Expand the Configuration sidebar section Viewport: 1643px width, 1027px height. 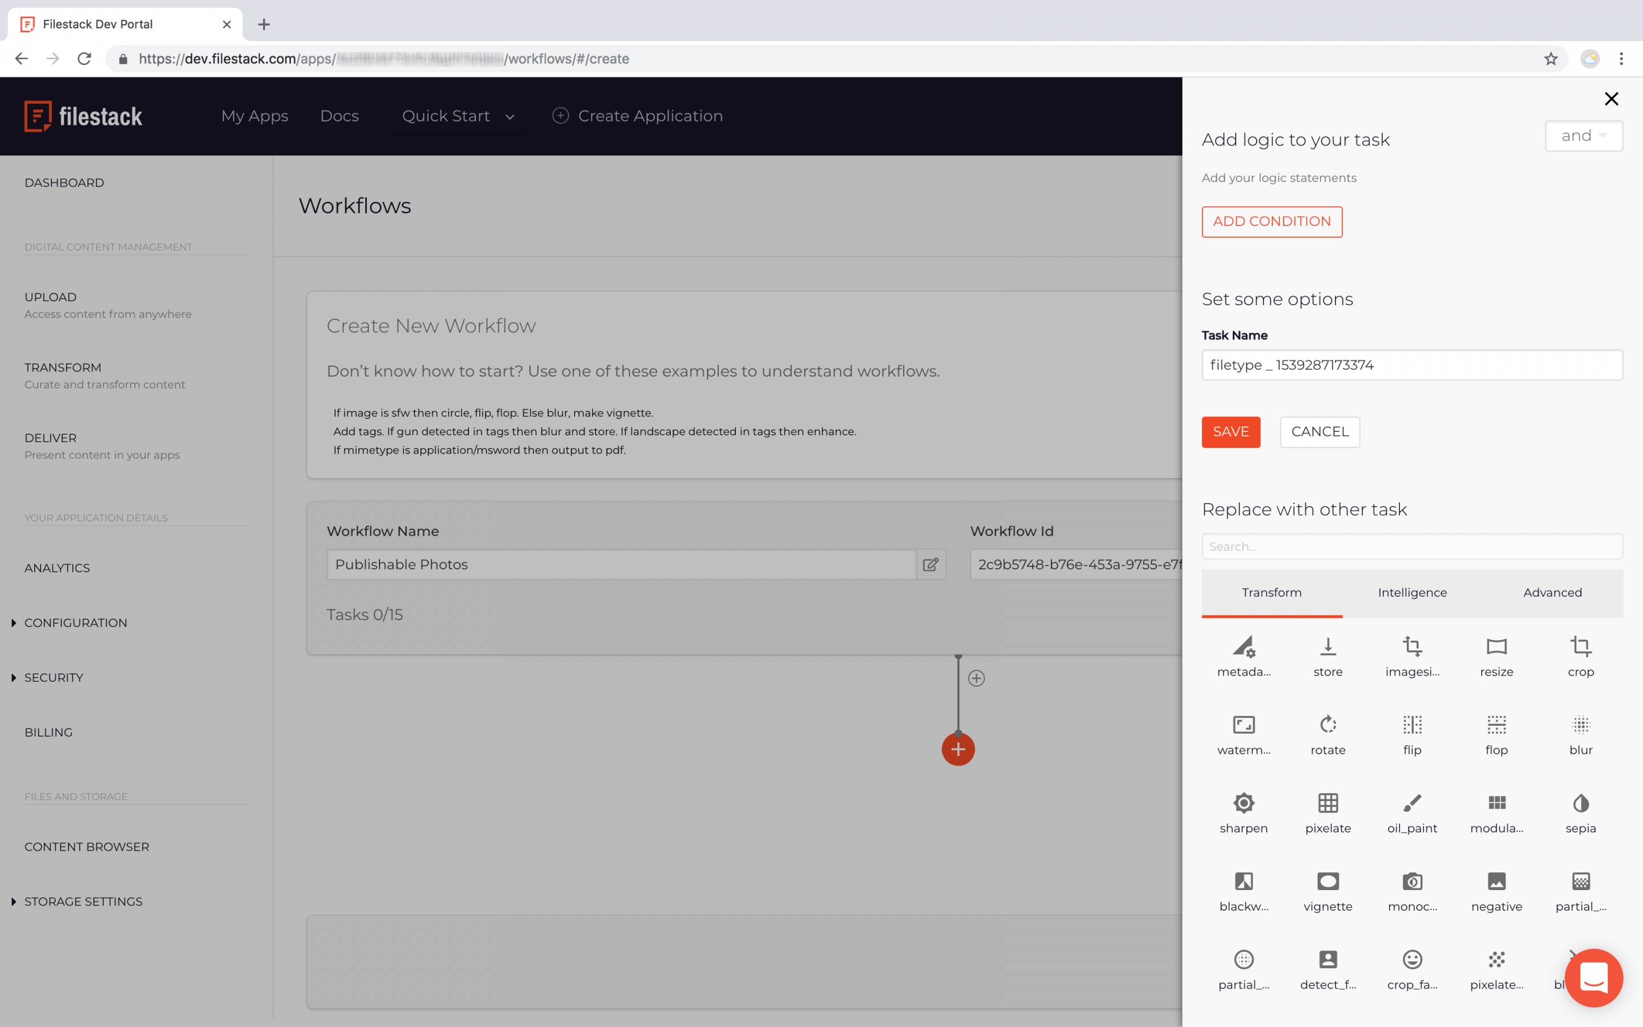[75, 623]
